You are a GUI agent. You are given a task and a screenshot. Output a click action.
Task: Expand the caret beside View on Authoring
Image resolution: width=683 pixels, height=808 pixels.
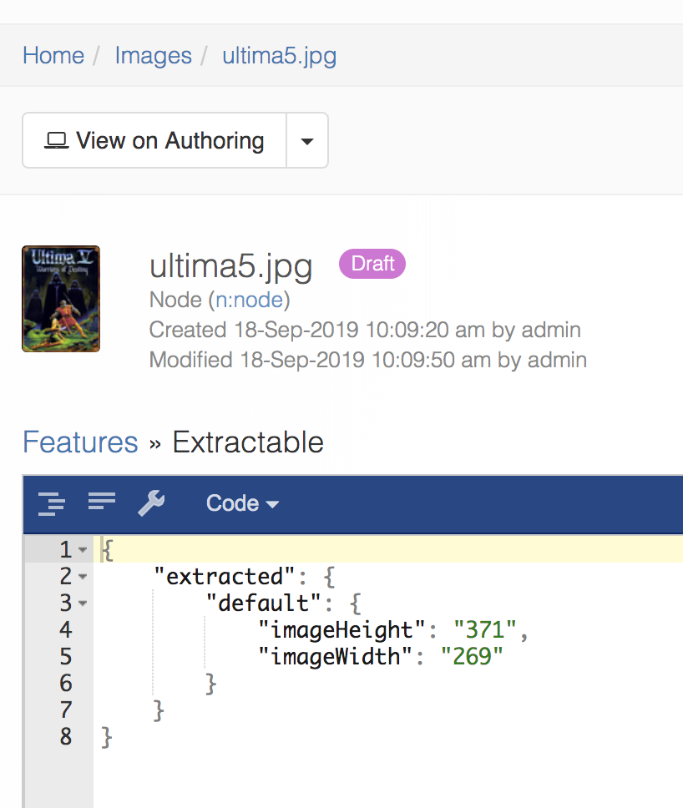pyautogui.click(x=307, y=141)
